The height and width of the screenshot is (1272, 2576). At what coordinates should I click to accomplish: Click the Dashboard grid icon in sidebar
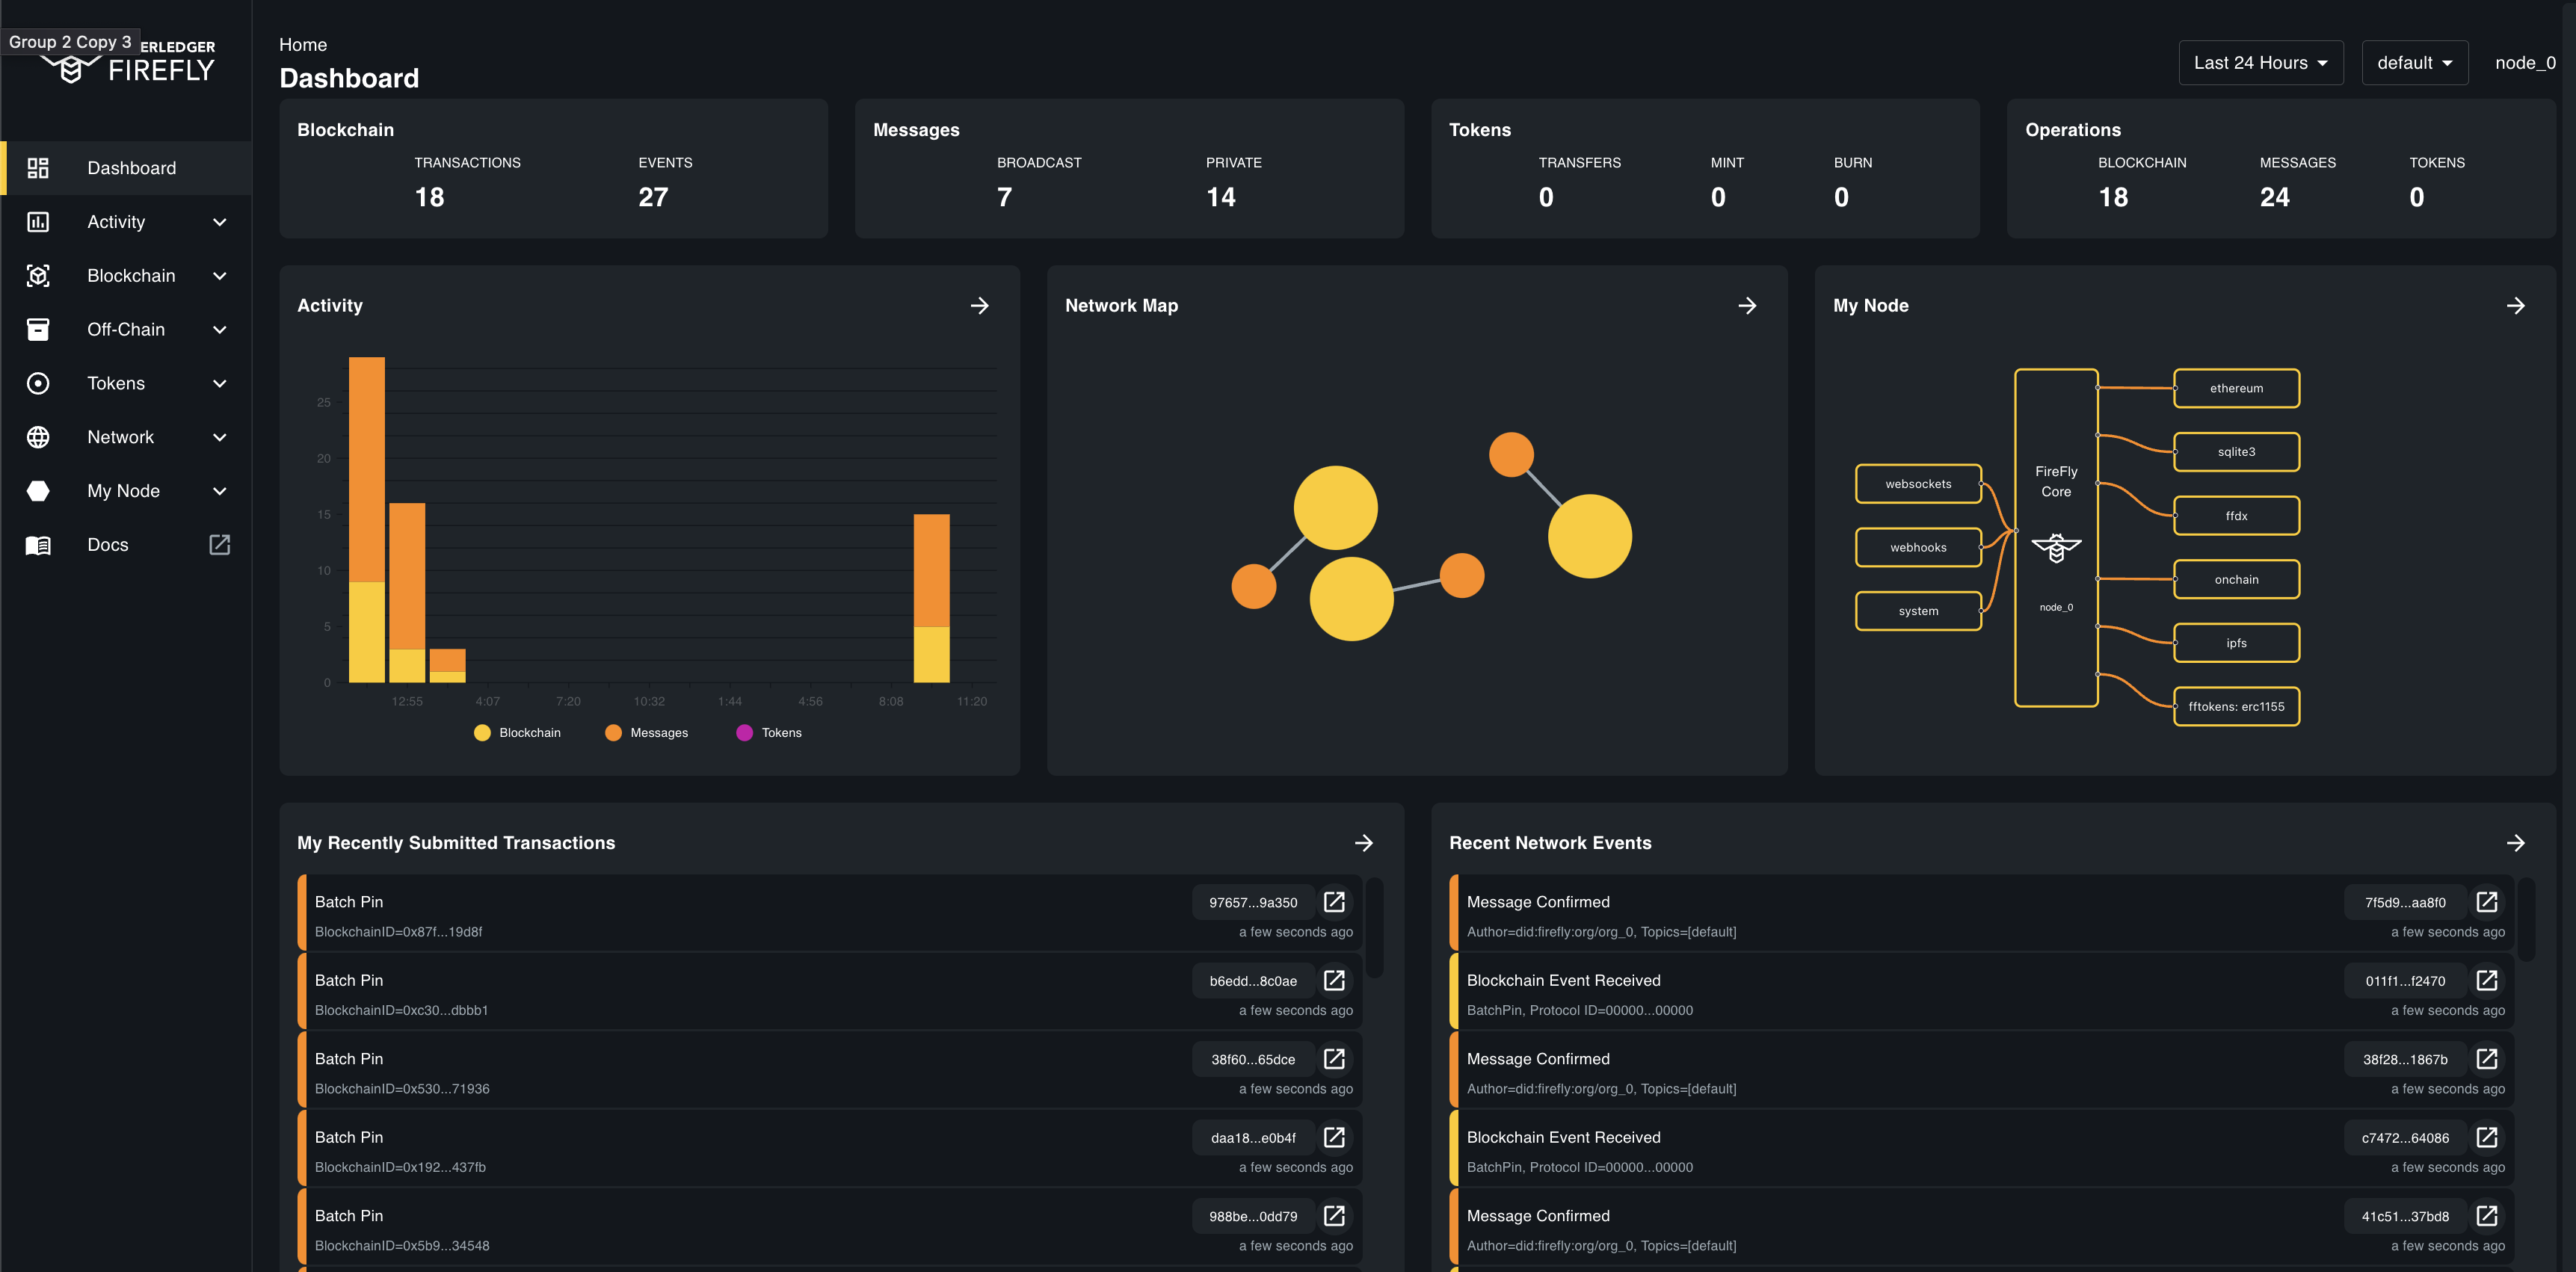[38, 168]
